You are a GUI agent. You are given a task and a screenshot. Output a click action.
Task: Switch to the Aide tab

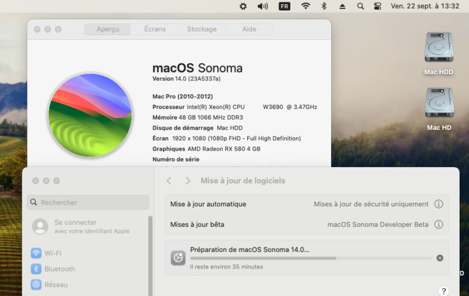pyautogui.click(x=249, y=29)
